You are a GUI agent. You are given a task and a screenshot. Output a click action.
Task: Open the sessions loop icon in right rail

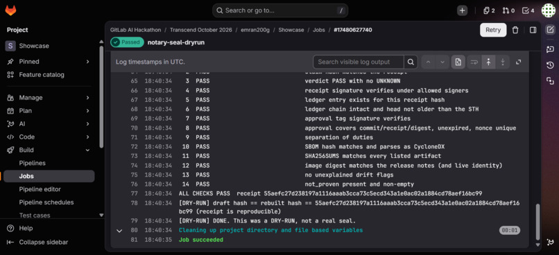coord(550,82)
